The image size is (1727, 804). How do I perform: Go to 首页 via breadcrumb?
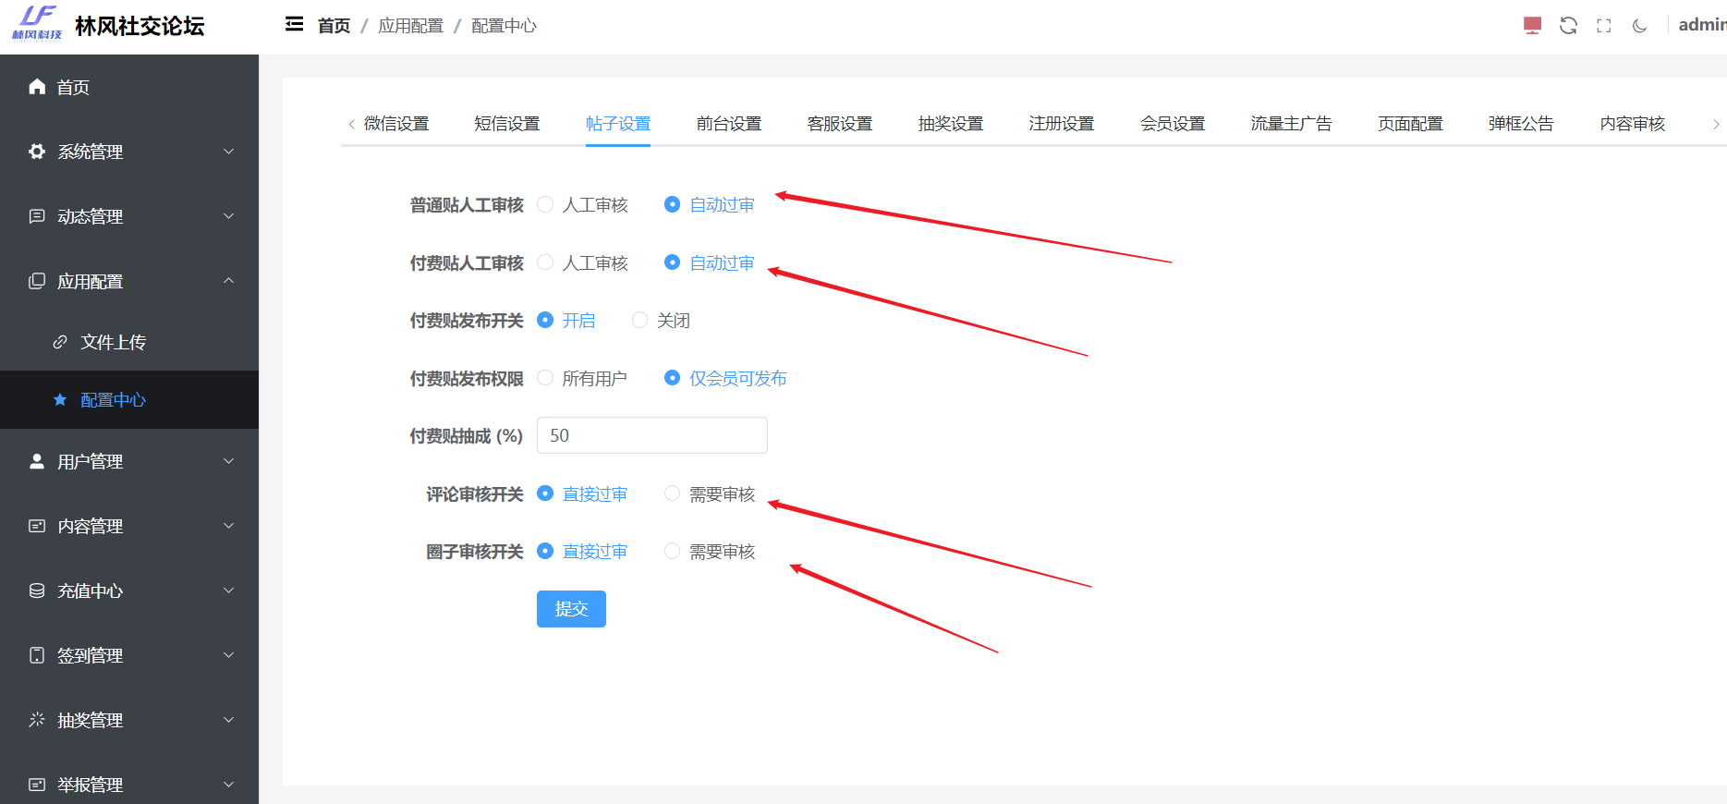(334, 26)
